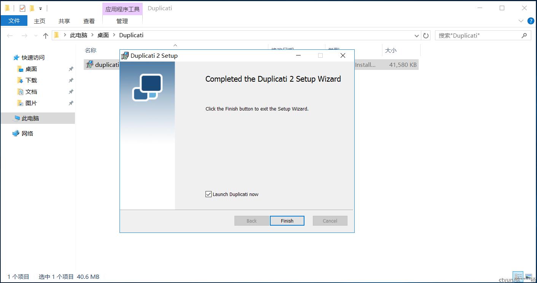Switch to details view icon in status bar
The image size is (537, 283).
click(x=518, y=277)
